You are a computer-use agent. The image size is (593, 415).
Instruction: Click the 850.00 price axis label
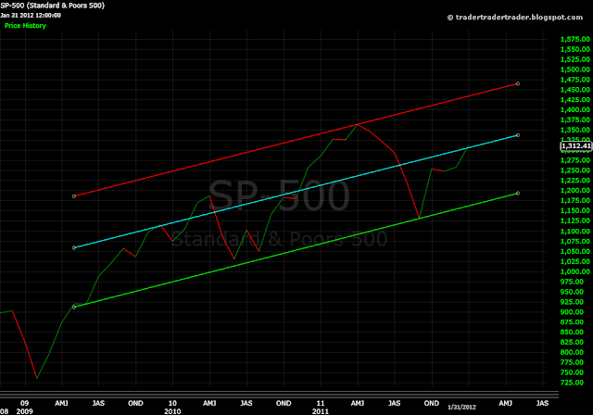[x=572, y=333]
